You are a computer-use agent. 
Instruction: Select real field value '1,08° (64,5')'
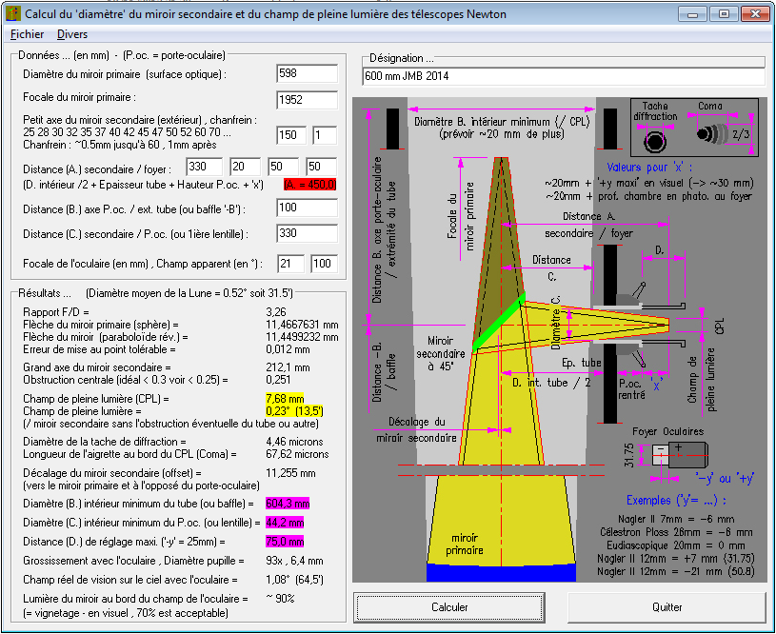point(294,580)
